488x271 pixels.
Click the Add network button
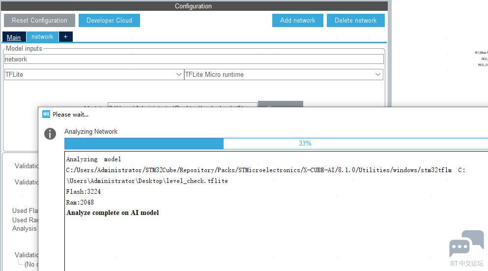(297, 20)
